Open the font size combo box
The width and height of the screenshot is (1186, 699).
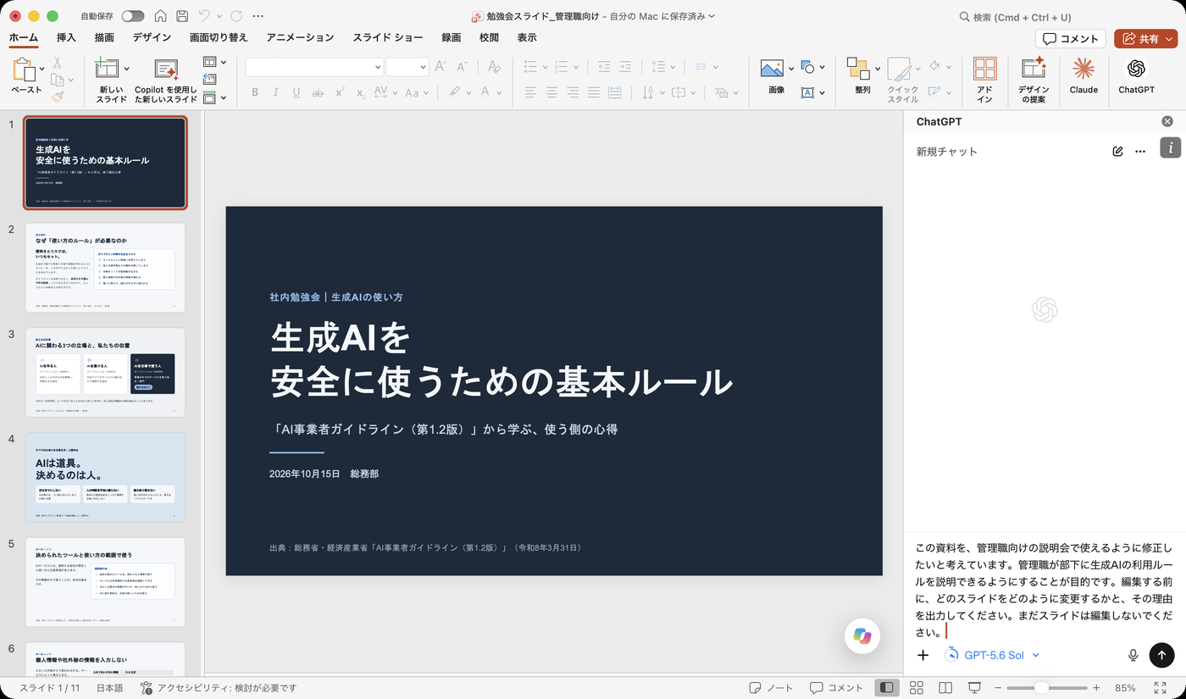click(x=407, y=67)
